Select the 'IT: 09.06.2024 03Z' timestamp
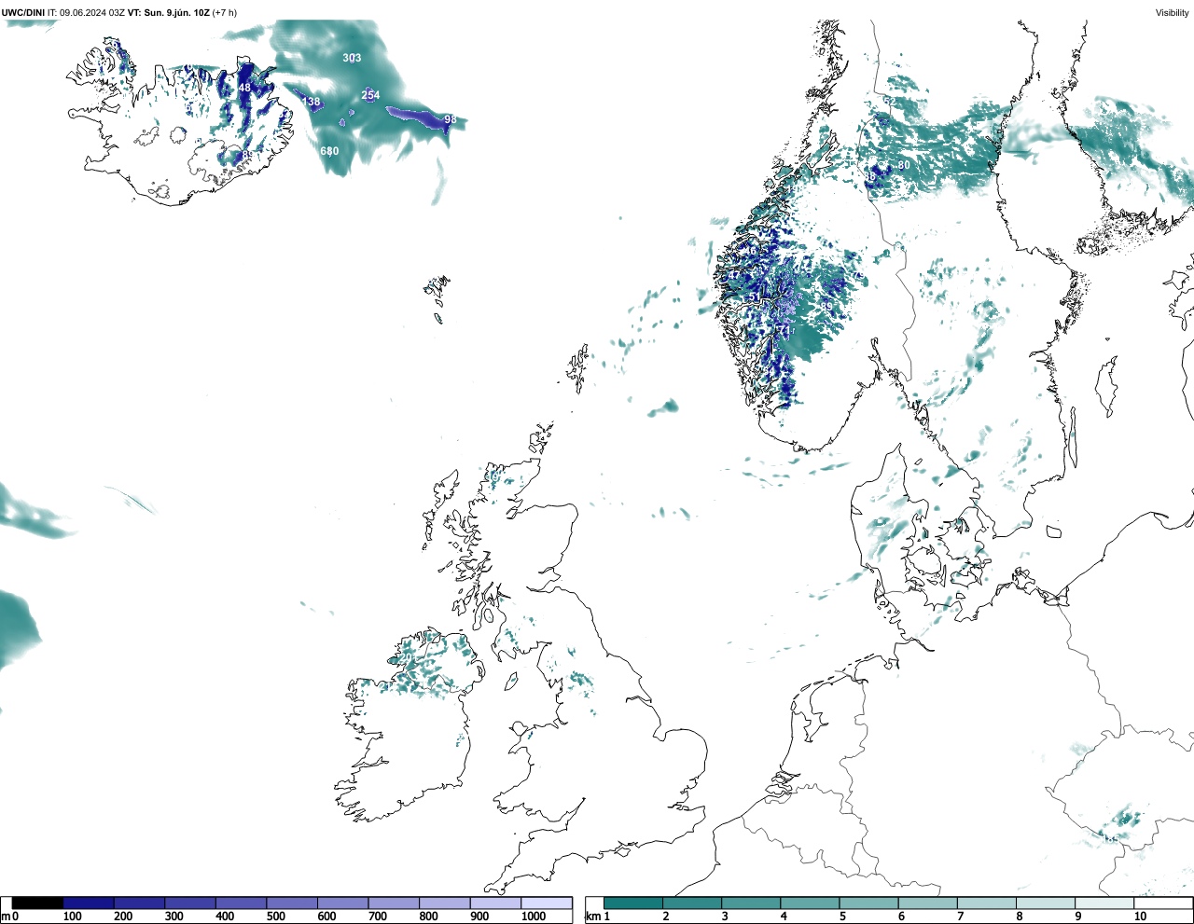1194x924 pixels. tap(86, 13)
